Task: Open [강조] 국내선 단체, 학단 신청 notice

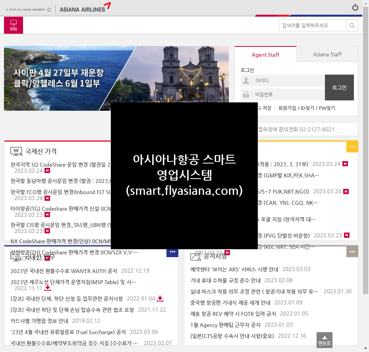Action: coord(67,298)
